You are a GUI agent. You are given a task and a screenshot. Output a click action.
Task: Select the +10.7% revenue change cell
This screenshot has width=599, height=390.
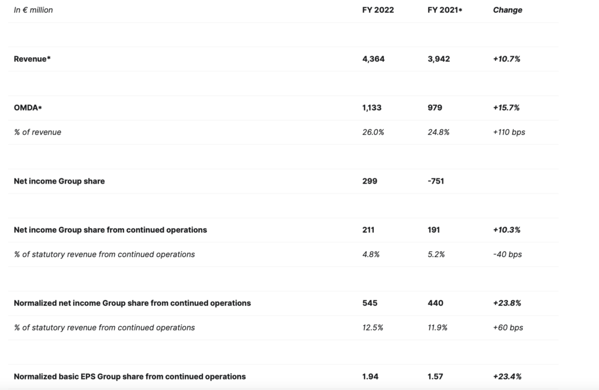coord(507,59)
